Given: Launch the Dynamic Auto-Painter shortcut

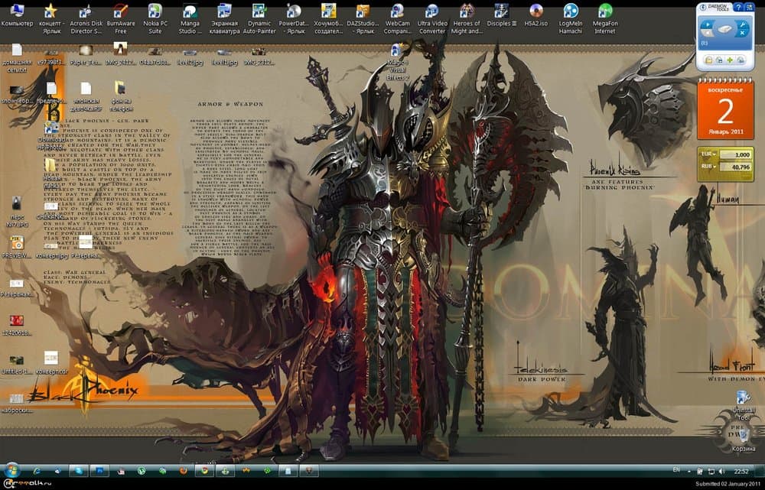Looking at the screenshot, I should (x=259, y=11).
